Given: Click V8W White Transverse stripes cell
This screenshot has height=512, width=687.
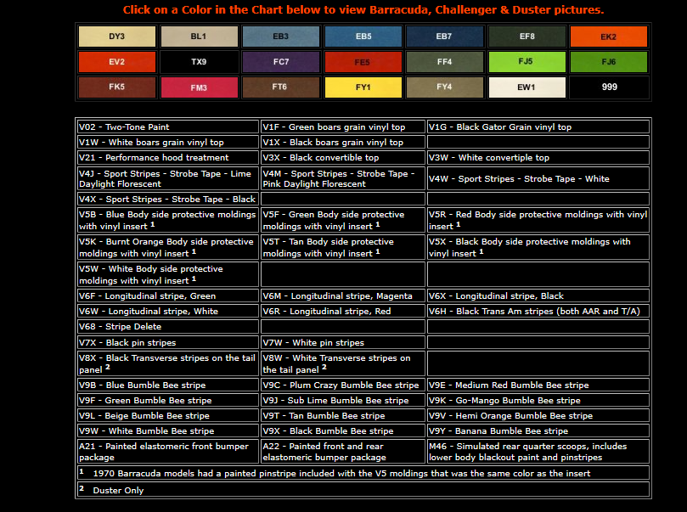Looking at the screenshot, I should [x=342, y=363].
